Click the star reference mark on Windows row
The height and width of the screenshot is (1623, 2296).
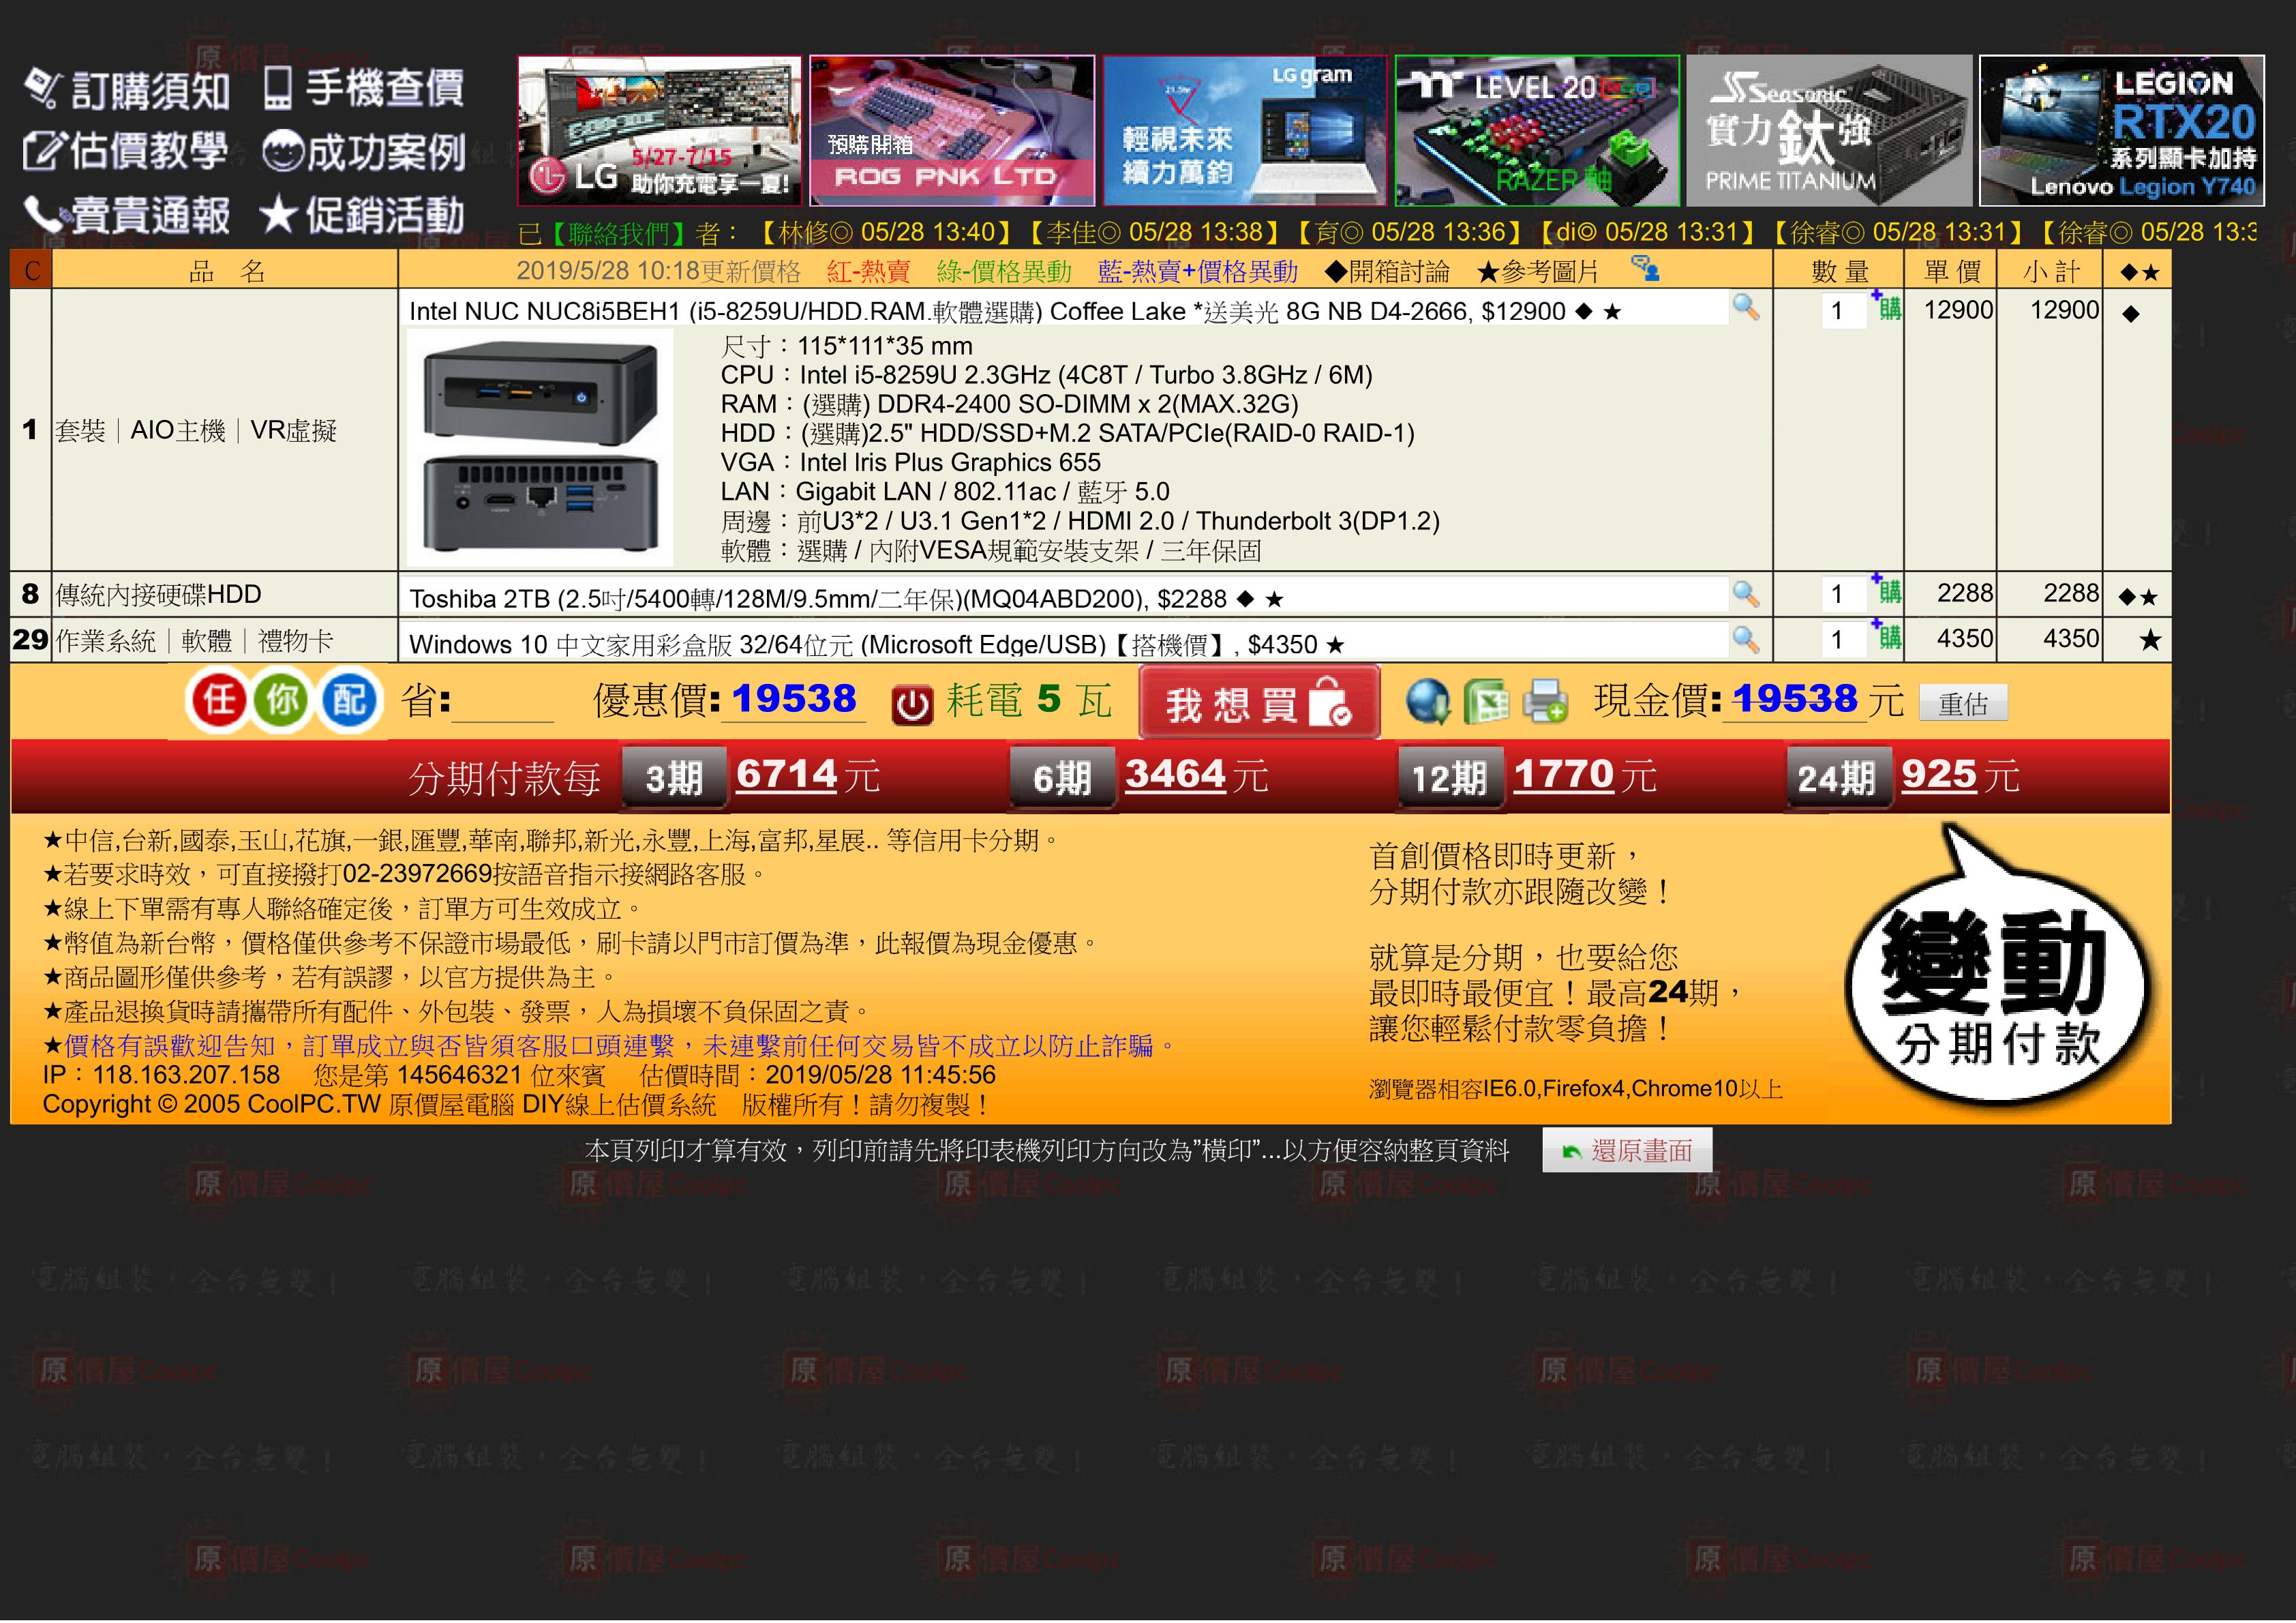pos(2150,640)
